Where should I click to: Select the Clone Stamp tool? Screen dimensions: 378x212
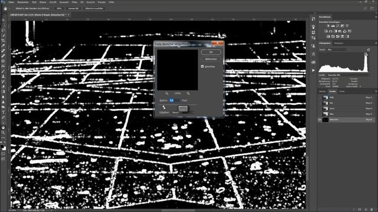(3, 76)
